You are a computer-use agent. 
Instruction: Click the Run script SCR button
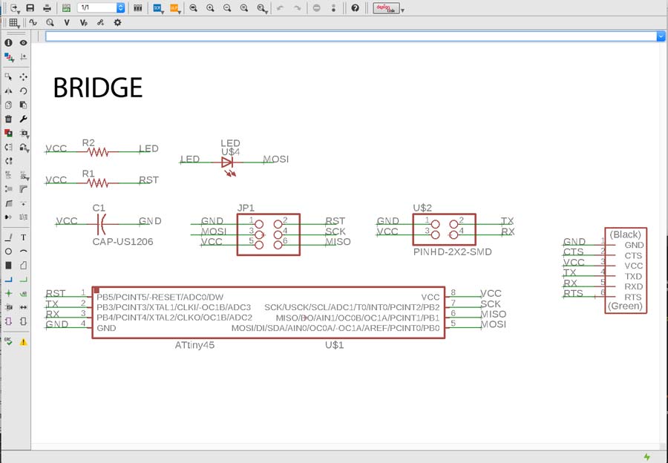(x=158, y=7)
